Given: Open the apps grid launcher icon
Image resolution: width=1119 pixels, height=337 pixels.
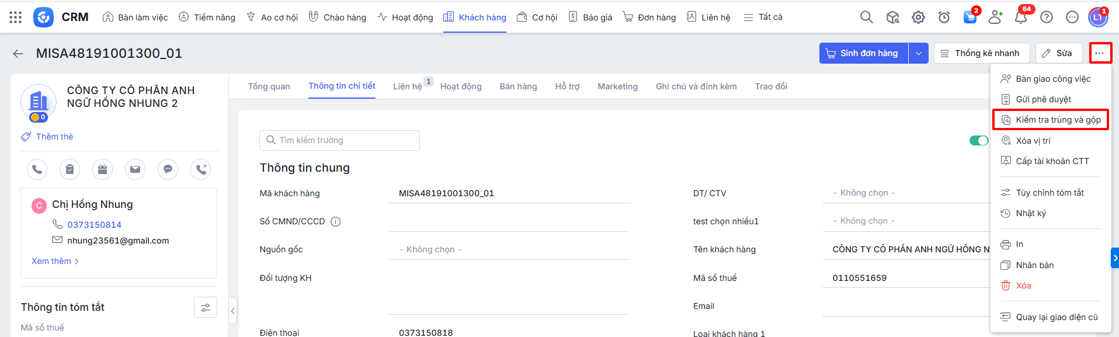Looking at the screenshot, I should point(16,18).
